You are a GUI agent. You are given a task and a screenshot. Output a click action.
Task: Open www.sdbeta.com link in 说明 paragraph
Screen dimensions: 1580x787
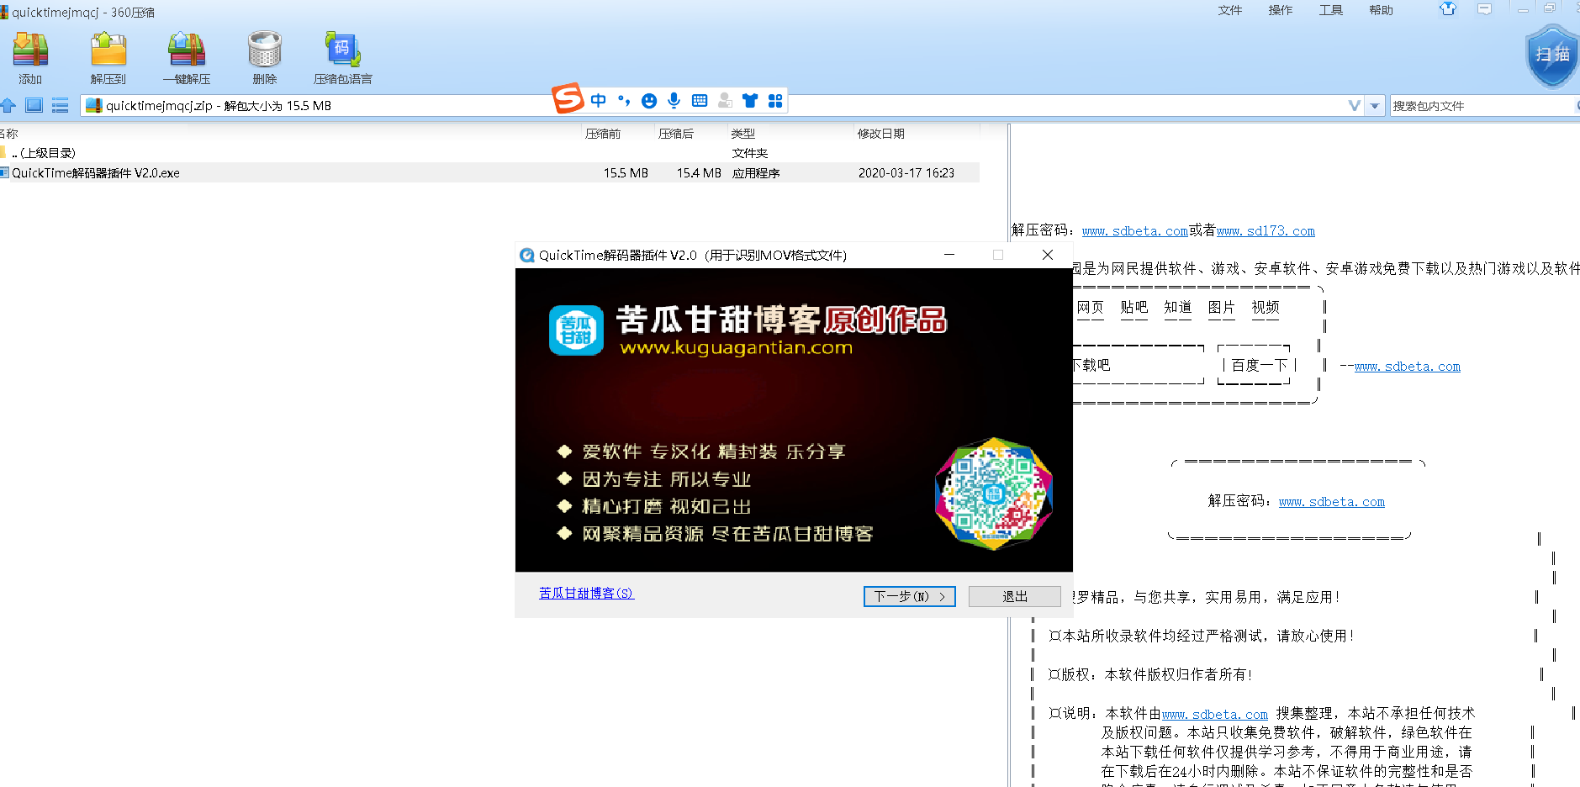[x=1215, y=715]
